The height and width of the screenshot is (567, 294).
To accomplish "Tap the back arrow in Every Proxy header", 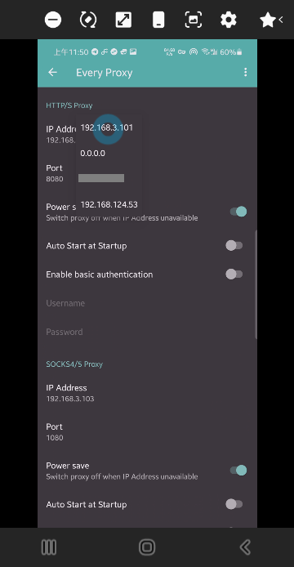I will (x=53, y=73).
